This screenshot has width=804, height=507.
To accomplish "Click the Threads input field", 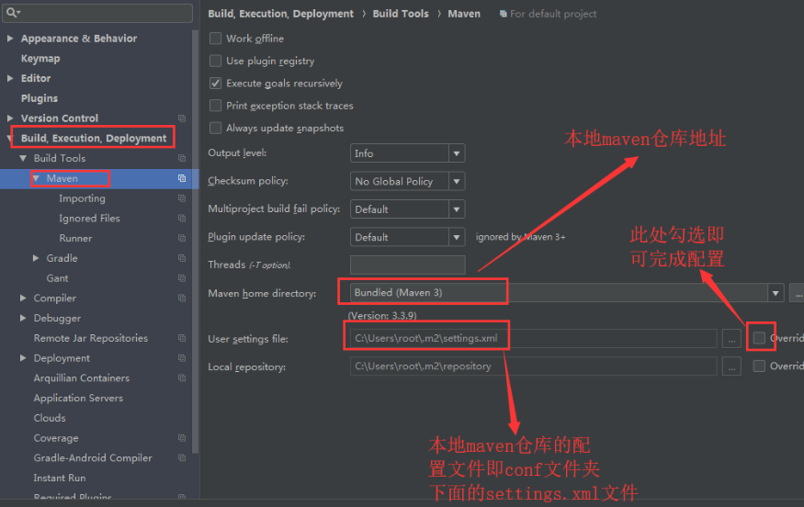I will pyautogui.click(x=408, y=265).
